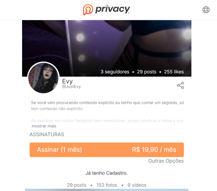Click 29 posts on cover banner
Image resolution: width=217 pixels, height=191 pixels.
pyautogui.click(x=147, y=72)
